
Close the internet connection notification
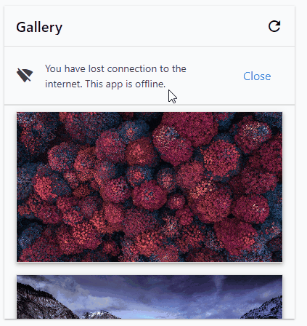[x=257, y=76]
